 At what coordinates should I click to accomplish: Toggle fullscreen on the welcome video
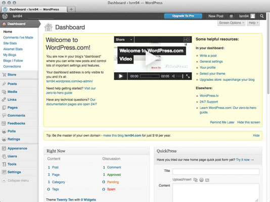[188, 76]
